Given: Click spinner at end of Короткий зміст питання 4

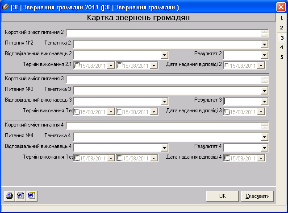Looking at the screenshot, I should point(264,126).
